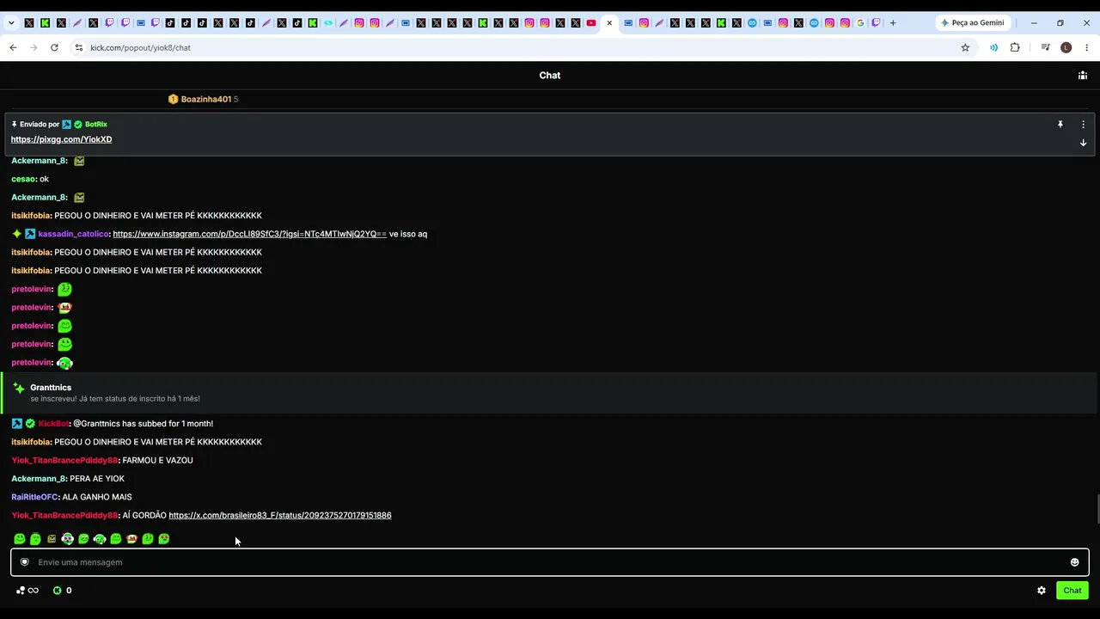
Task: Click username cesao in chat
Action: tap(23, 179)
